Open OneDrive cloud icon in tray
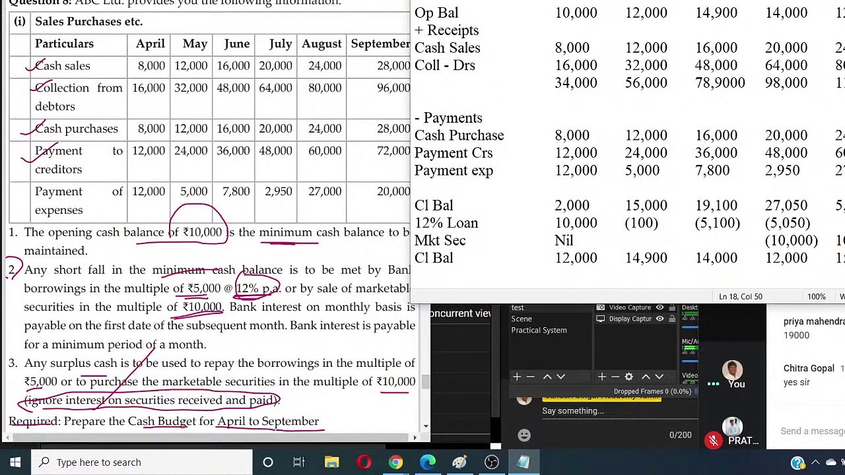 831,462
